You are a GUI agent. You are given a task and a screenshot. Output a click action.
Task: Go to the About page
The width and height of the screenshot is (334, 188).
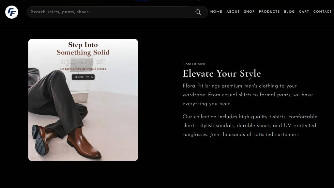tap(233, 12)
